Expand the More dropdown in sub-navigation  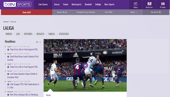tap(134, 12)
